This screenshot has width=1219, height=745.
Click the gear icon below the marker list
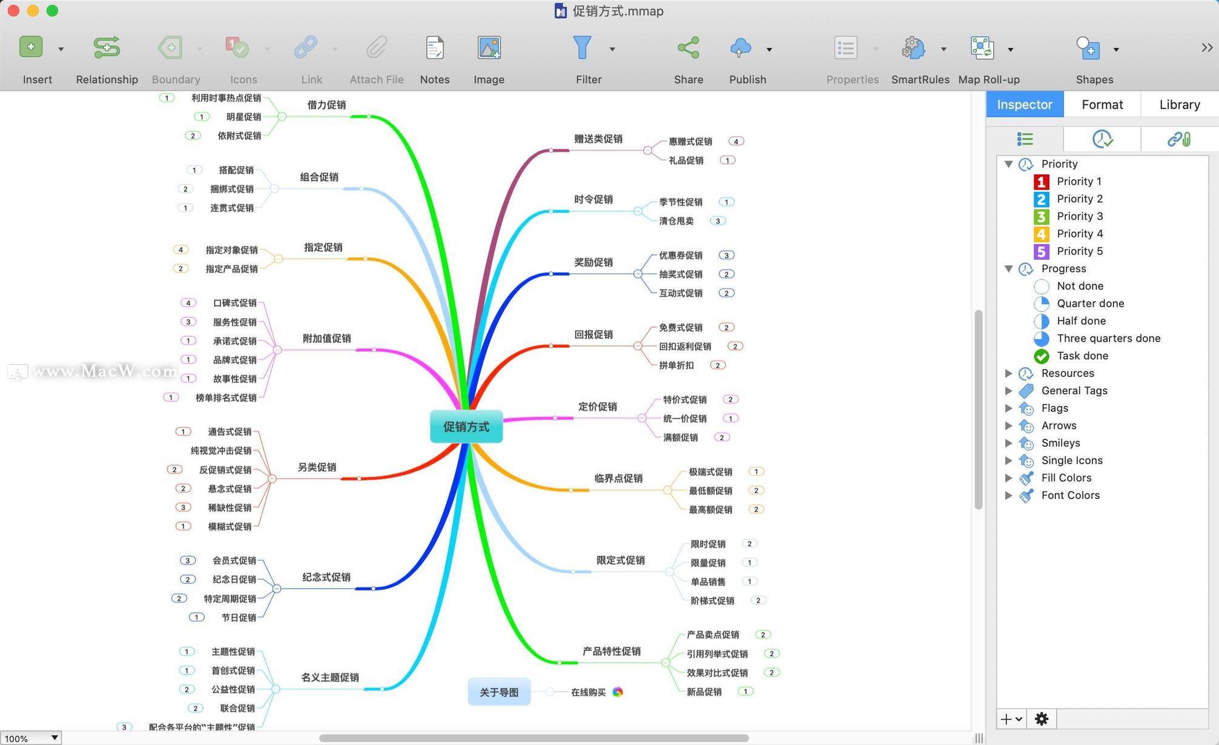coord(1041,719)
